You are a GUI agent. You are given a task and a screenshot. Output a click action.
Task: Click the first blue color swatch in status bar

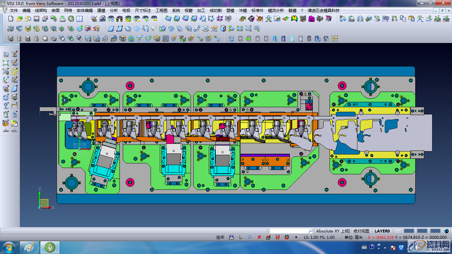tap(409, 231)
